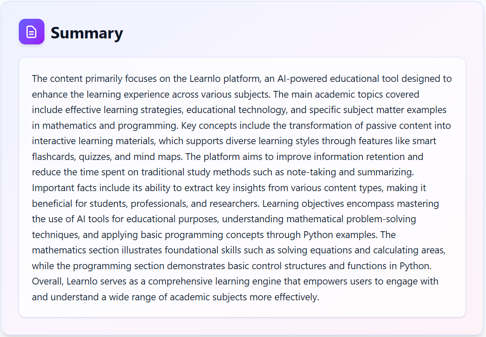Viewport: 486px width, 337px height.
Task: Click the Summary heading
Action: tap(87, 33)
